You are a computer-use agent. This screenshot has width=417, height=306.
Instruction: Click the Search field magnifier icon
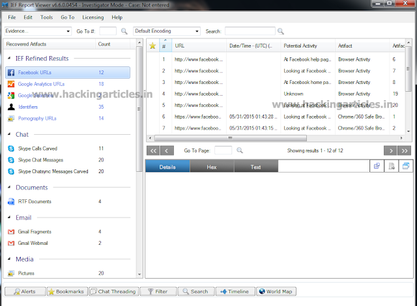coord(281,31)
